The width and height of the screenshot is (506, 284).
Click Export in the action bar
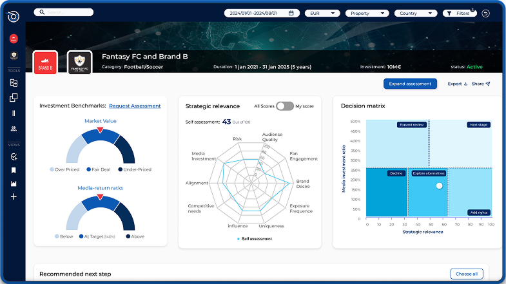457,84
